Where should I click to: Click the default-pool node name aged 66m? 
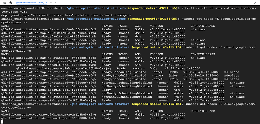48,118
